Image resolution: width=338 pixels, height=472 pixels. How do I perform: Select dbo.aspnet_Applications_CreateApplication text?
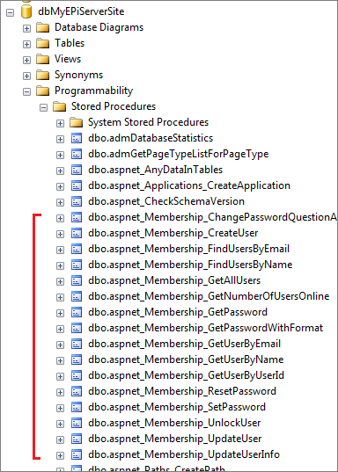point(189,185)
